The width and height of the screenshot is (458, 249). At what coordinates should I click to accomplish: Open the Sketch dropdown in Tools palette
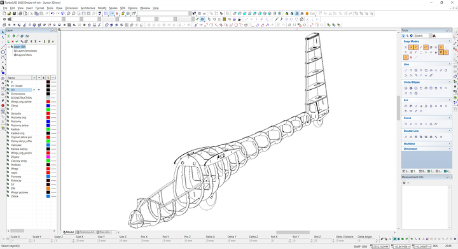coord(430,36)
